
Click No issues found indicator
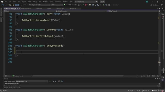click(18, 76)
